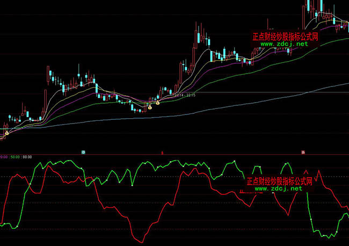Screen dimensions: 349x246
Task: Click the 24.14 - 22.15 price label
Action: click(x=184, y=95)
